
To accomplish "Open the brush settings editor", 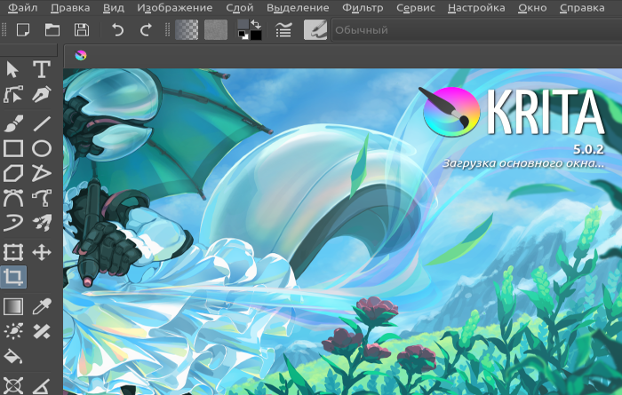I will 283,29.
